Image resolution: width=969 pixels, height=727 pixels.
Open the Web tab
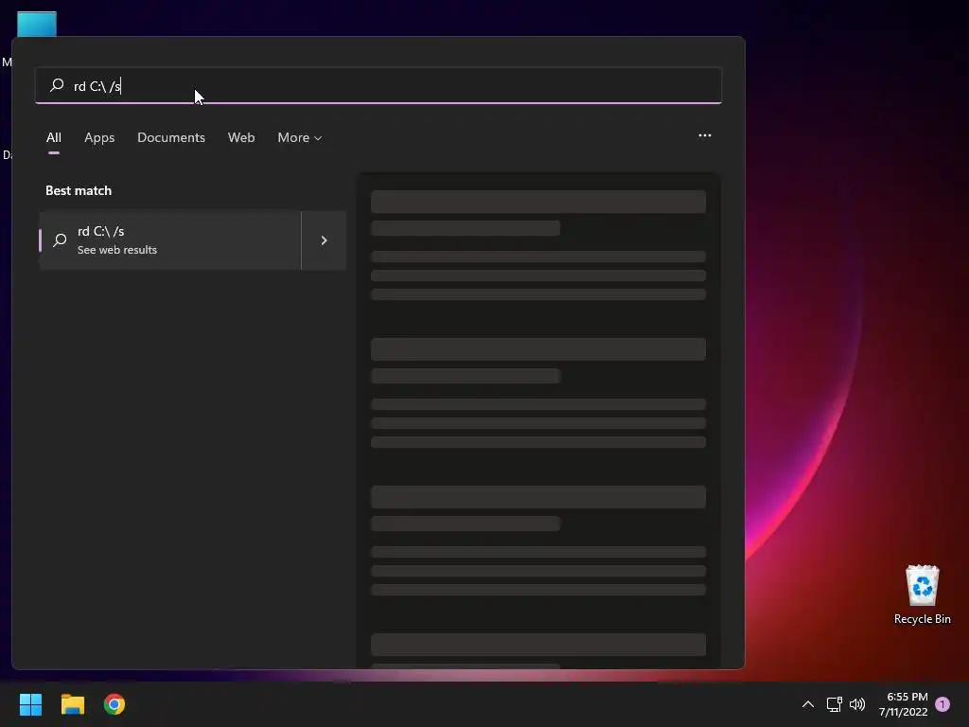click(x=241, y=137)
